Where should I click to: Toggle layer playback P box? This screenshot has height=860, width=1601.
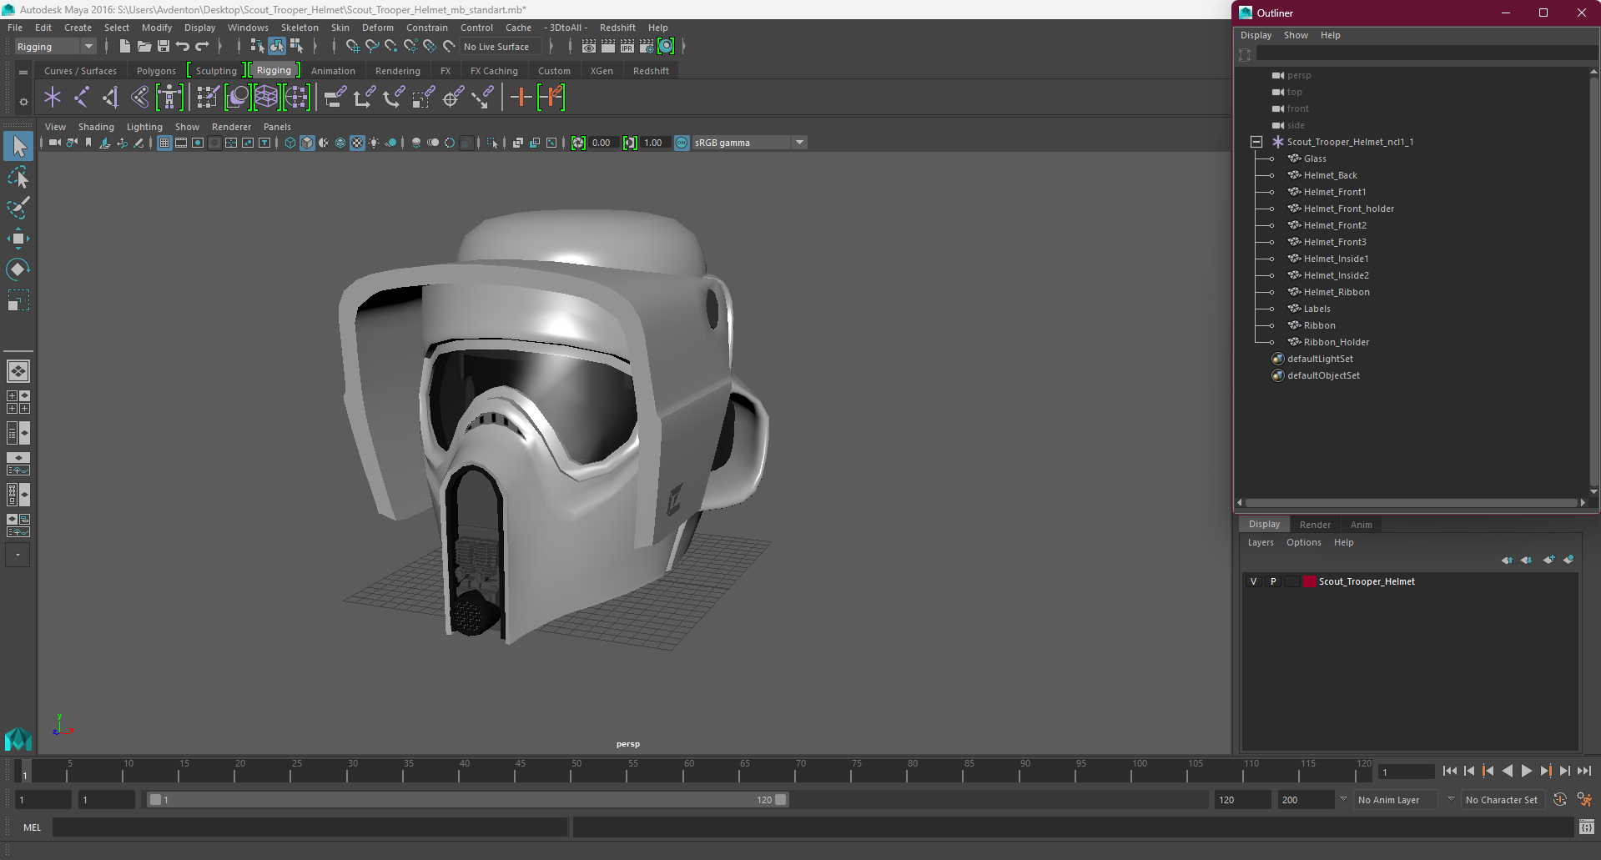coord(1273,581)
